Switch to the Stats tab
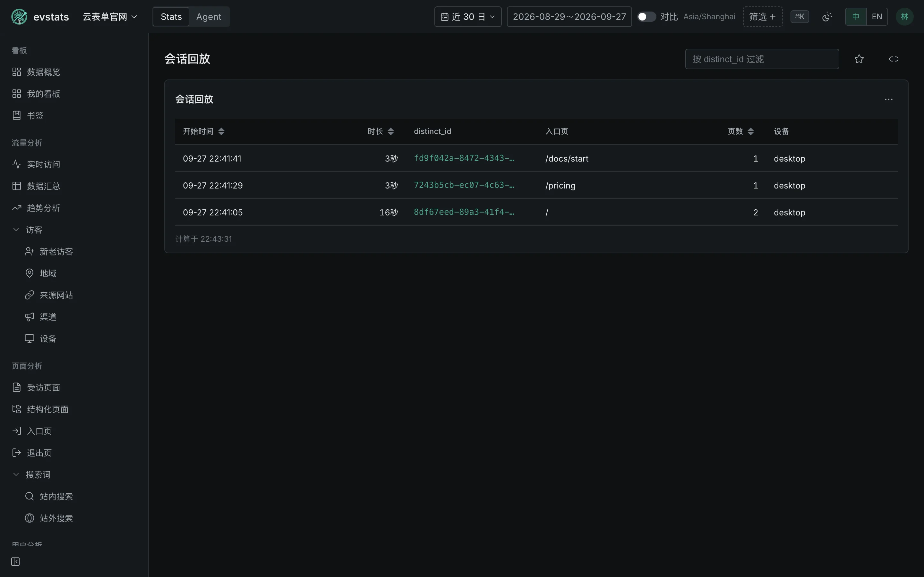The image size is (924, 577). [x=171, y=17]
